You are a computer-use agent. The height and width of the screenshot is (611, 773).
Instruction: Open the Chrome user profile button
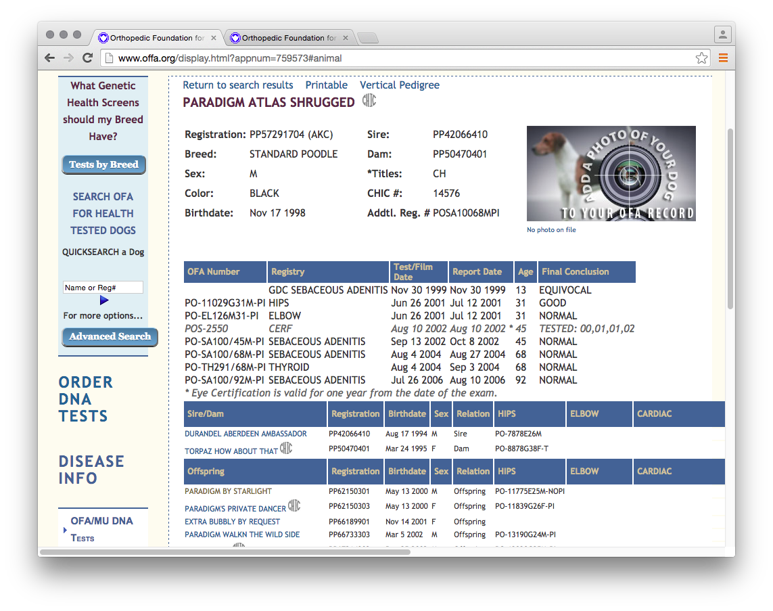coord(722,35)
